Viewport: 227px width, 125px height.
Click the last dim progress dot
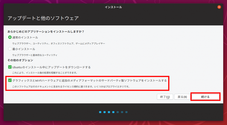tap(126, 112)
